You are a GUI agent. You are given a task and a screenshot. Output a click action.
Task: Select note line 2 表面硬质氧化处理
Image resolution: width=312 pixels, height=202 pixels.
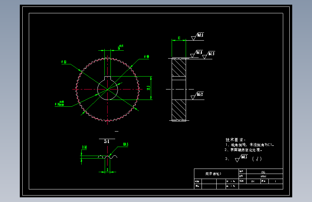(243, 150)
